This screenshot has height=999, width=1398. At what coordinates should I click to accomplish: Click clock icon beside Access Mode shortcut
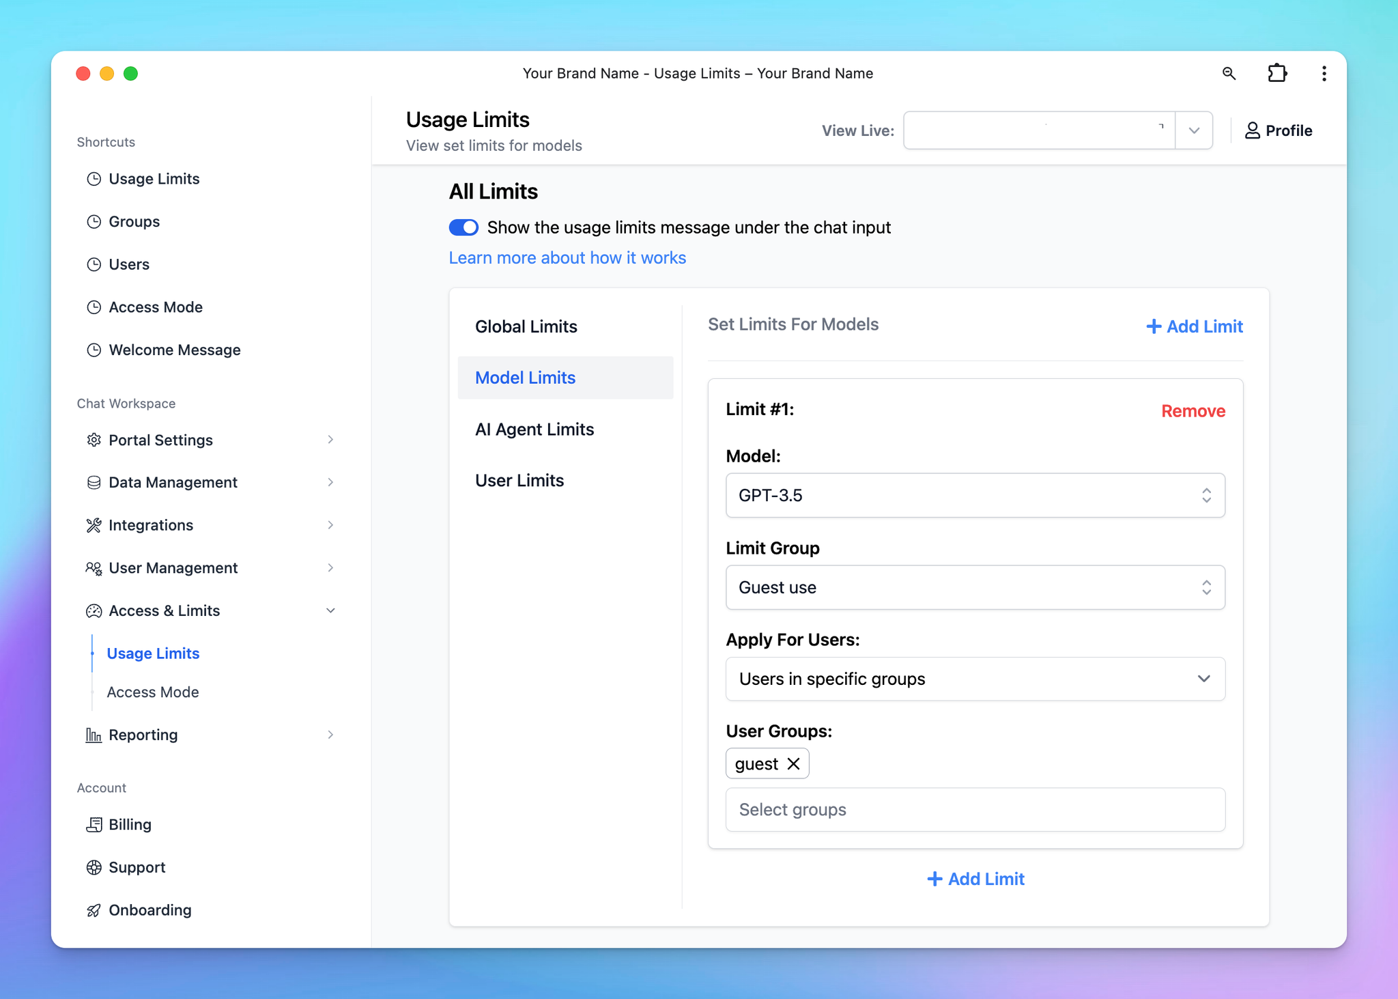pyautogui.click(x=94, y=307)
